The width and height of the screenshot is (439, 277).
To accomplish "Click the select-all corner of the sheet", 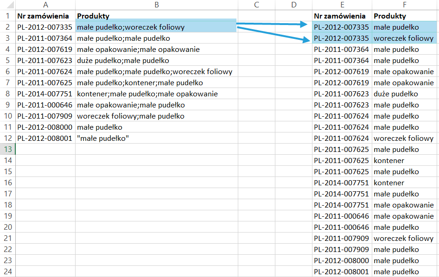I will click(7, 5).
